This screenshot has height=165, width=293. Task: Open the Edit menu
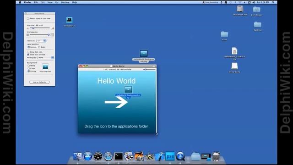pyautogui.click(x=43, y=2)
